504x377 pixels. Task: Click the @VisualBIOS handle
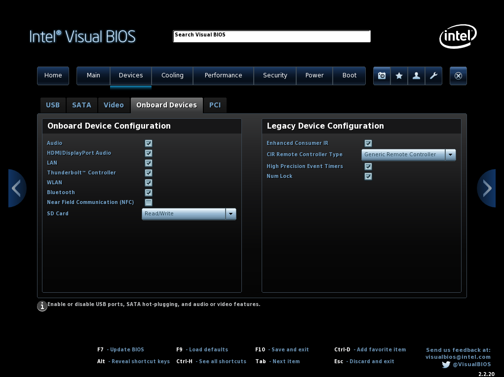click(471, 365)
